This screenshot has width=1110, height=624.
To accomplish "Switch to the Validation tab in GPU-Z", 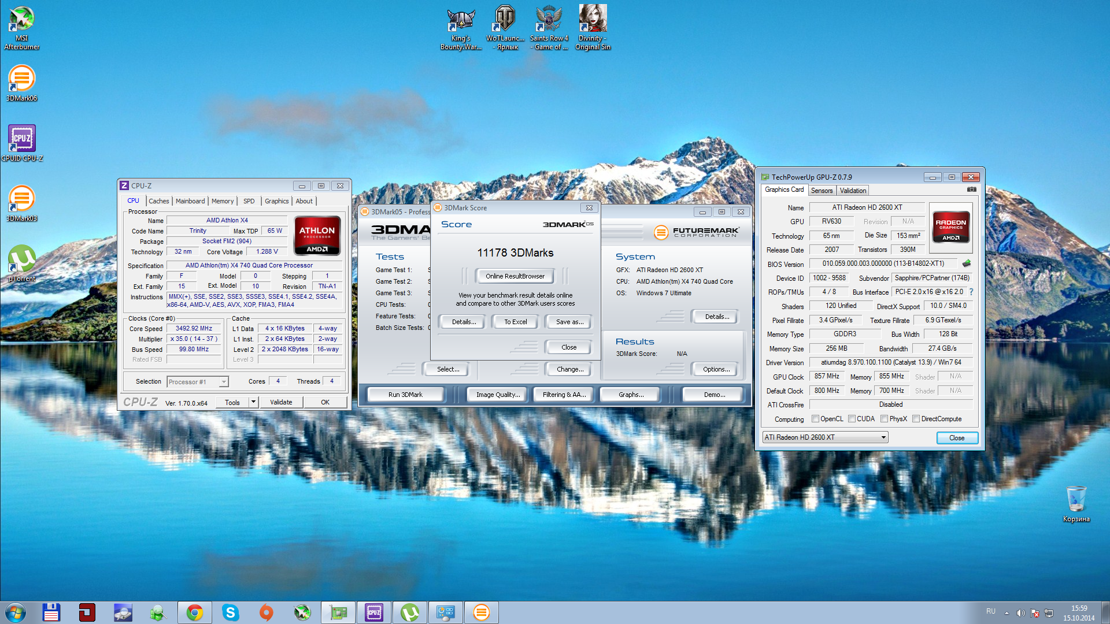I will coord(853,190).
